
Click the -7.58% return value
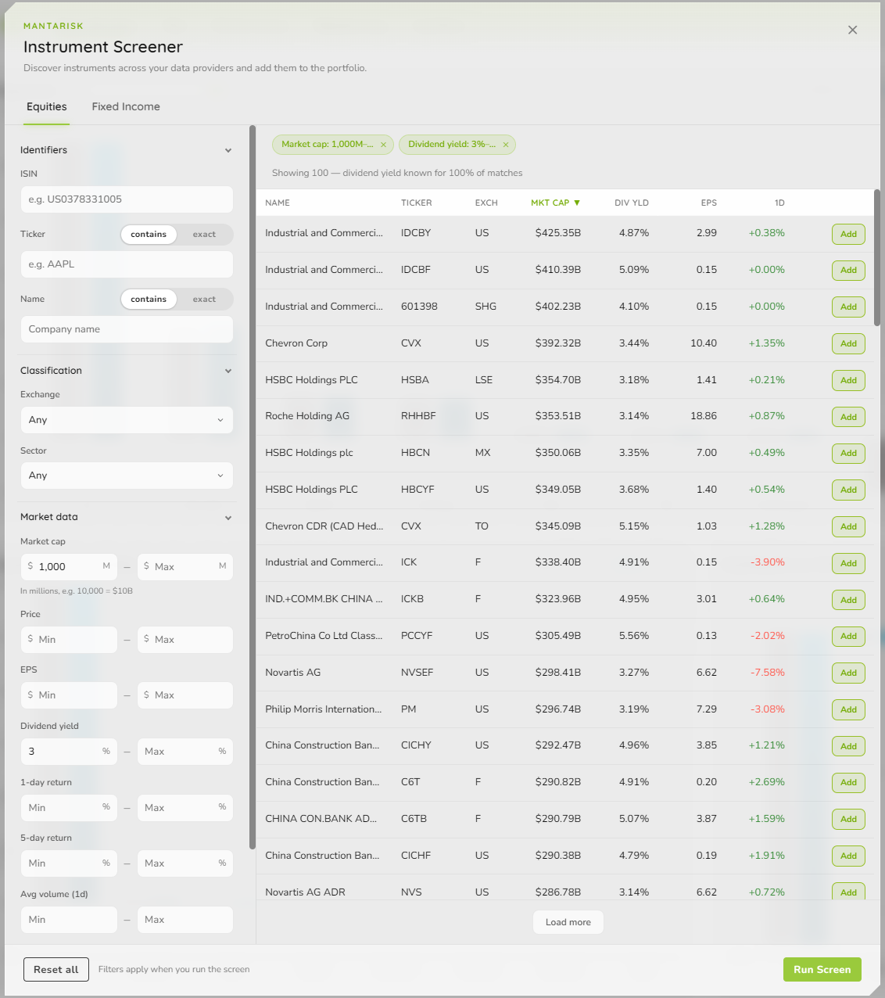click(x=768, y=673)
